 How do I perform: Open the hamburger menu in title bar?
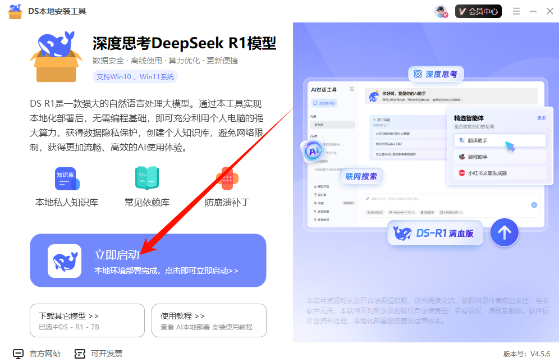pyautogui.click(x=516, y=11)
